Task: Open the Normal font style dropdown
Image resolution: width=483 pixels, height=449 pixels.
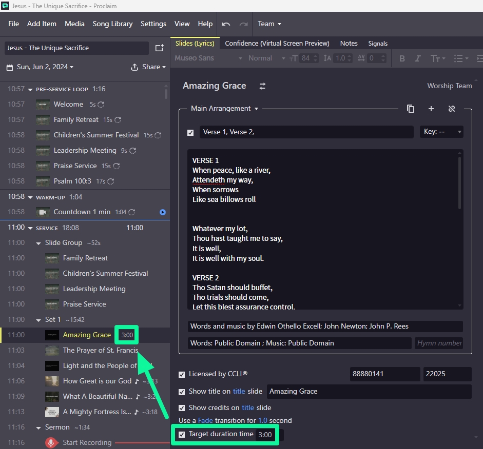Action: click(266, 58)
